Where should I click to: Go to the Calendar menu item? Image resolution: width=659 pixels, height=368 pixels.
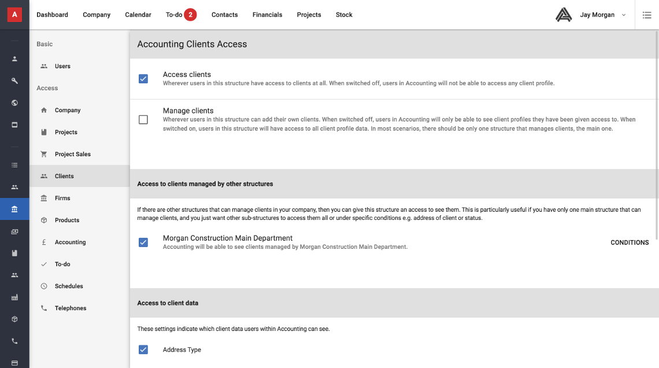[138, 15]
